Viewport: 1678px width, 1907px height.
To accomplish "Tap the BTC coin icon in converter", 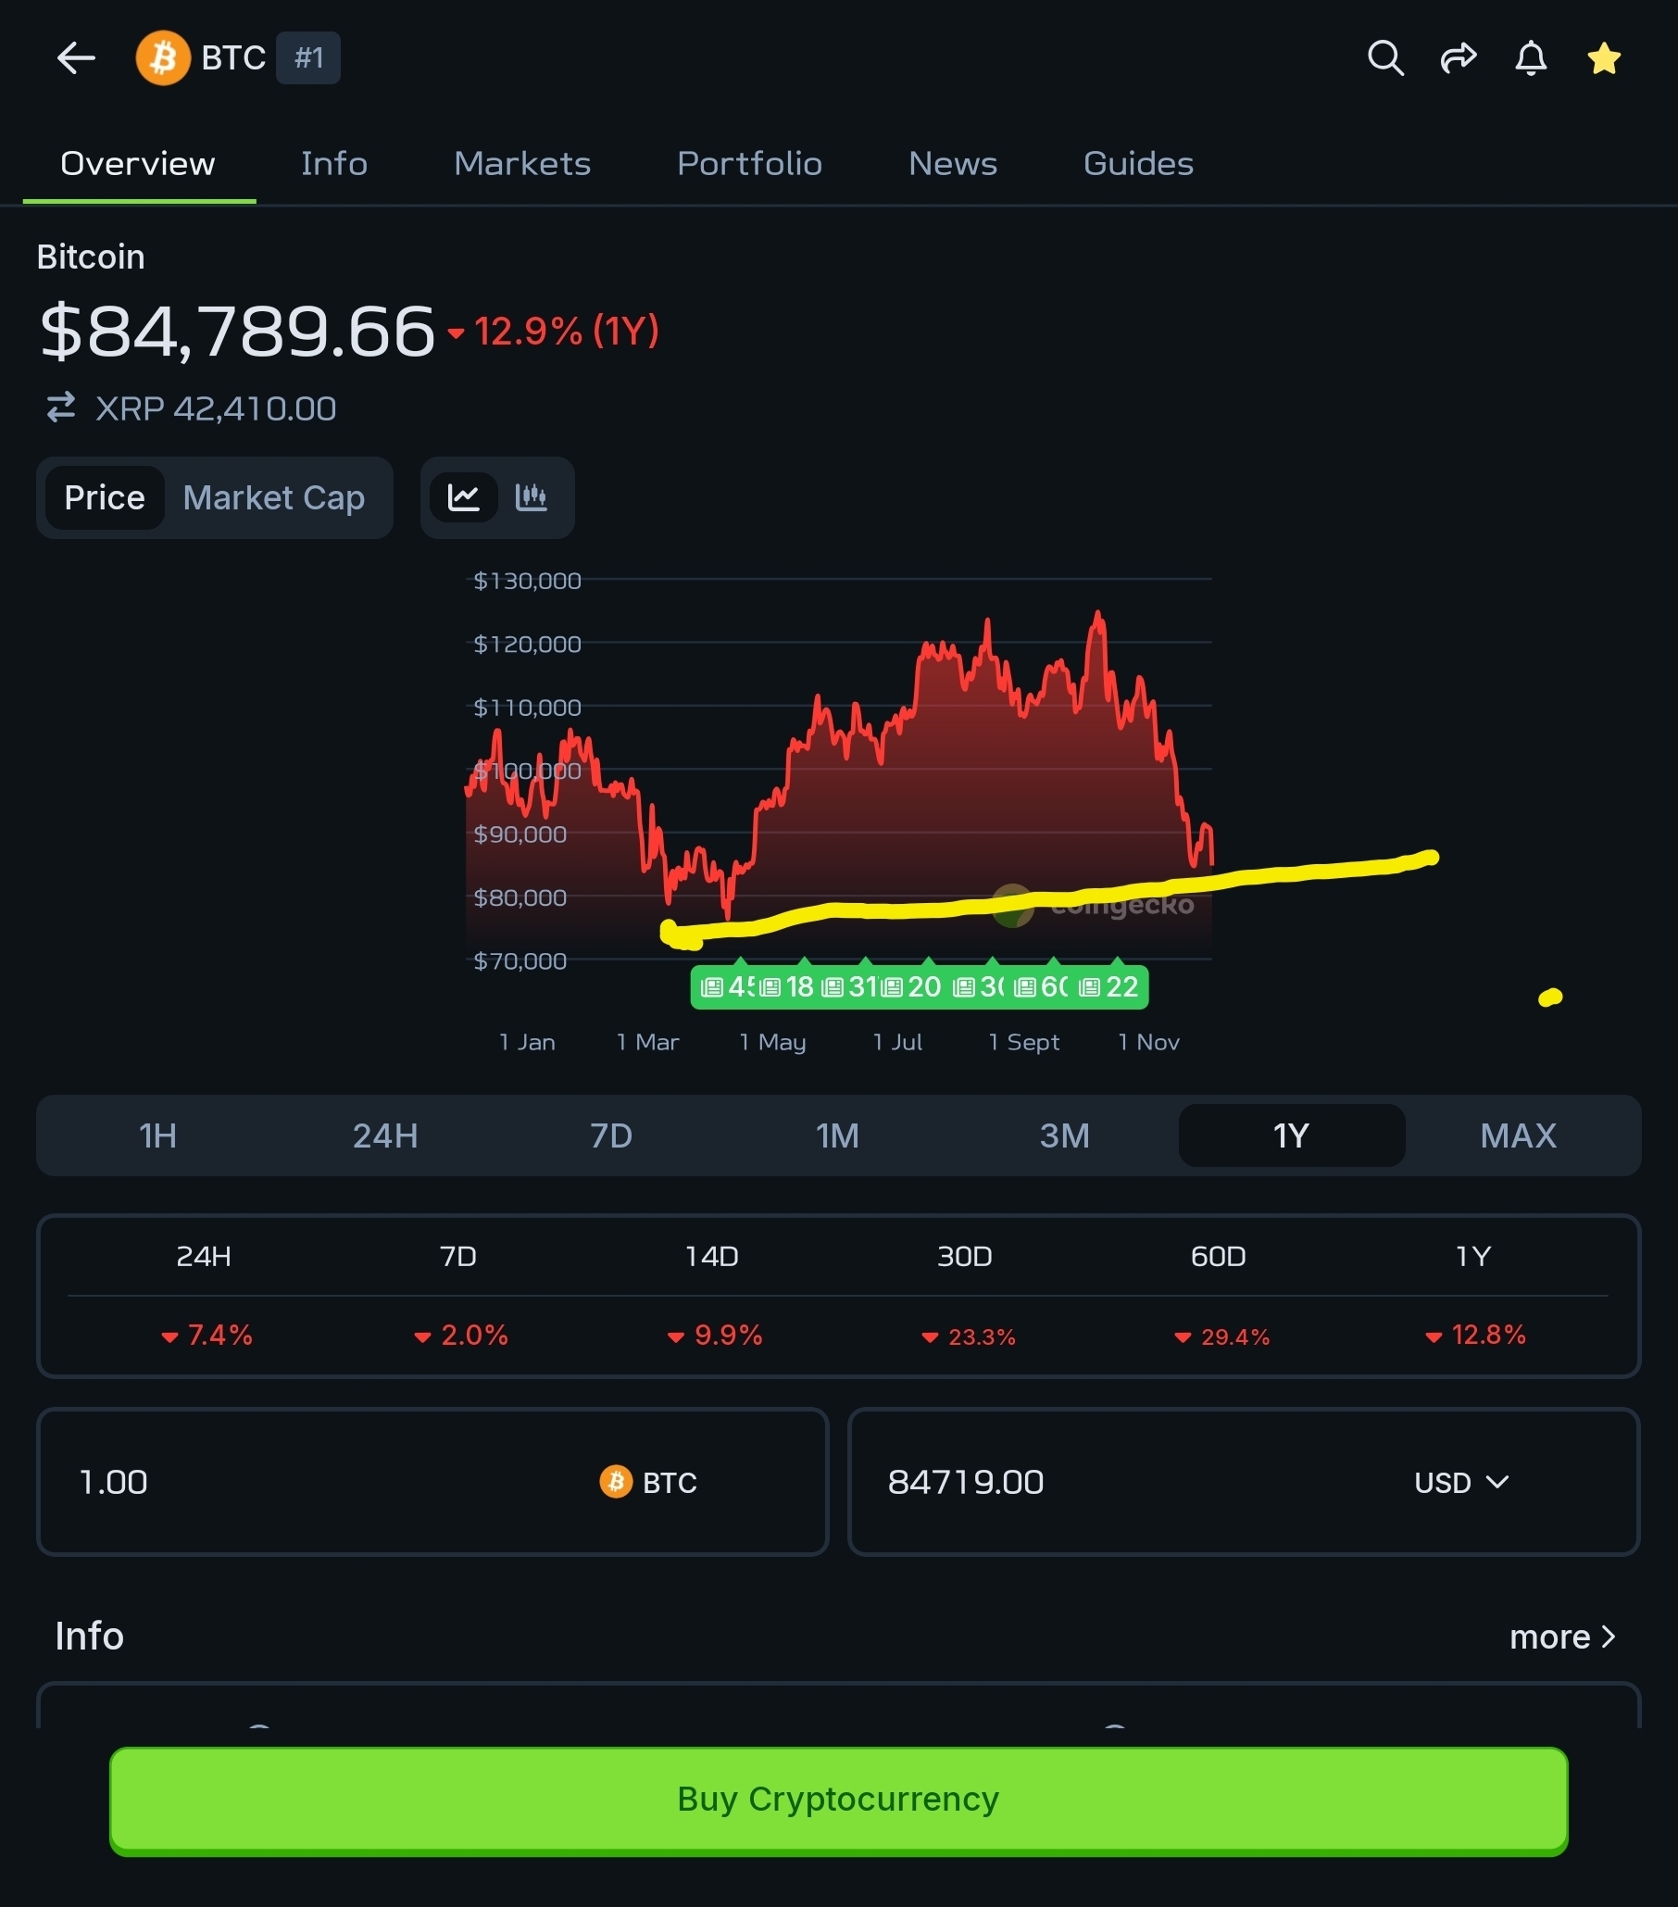I will point(616,1482).
